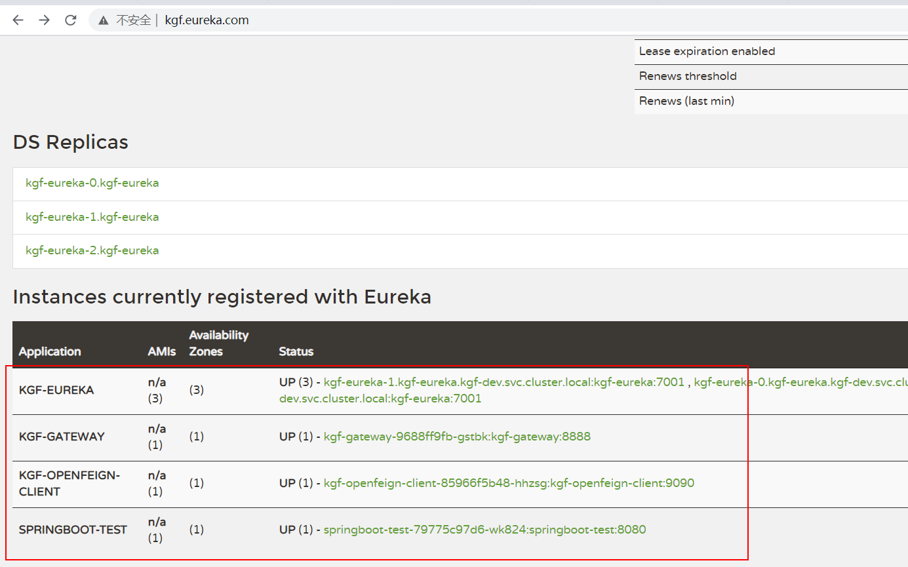Click the Application column header
908x567 pixels.
50,352
